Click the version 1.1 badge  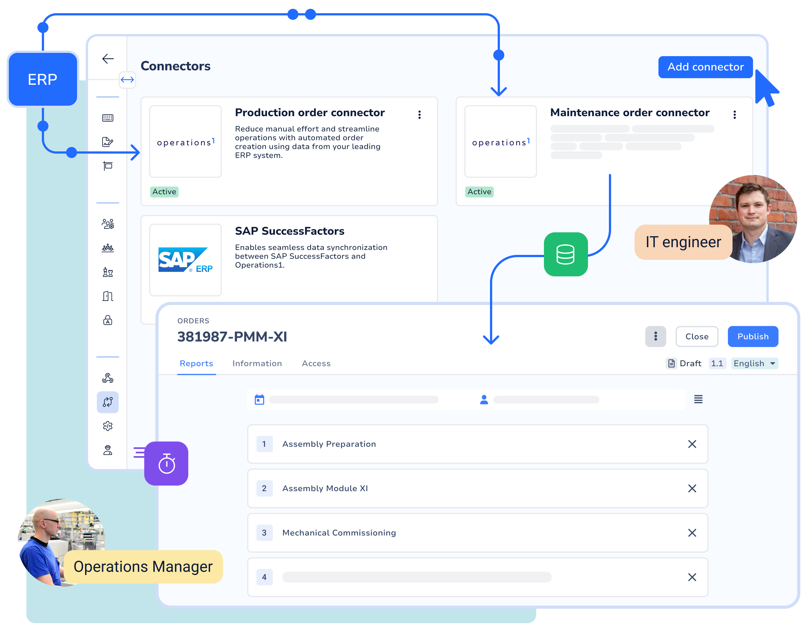(x=717, y=363)
